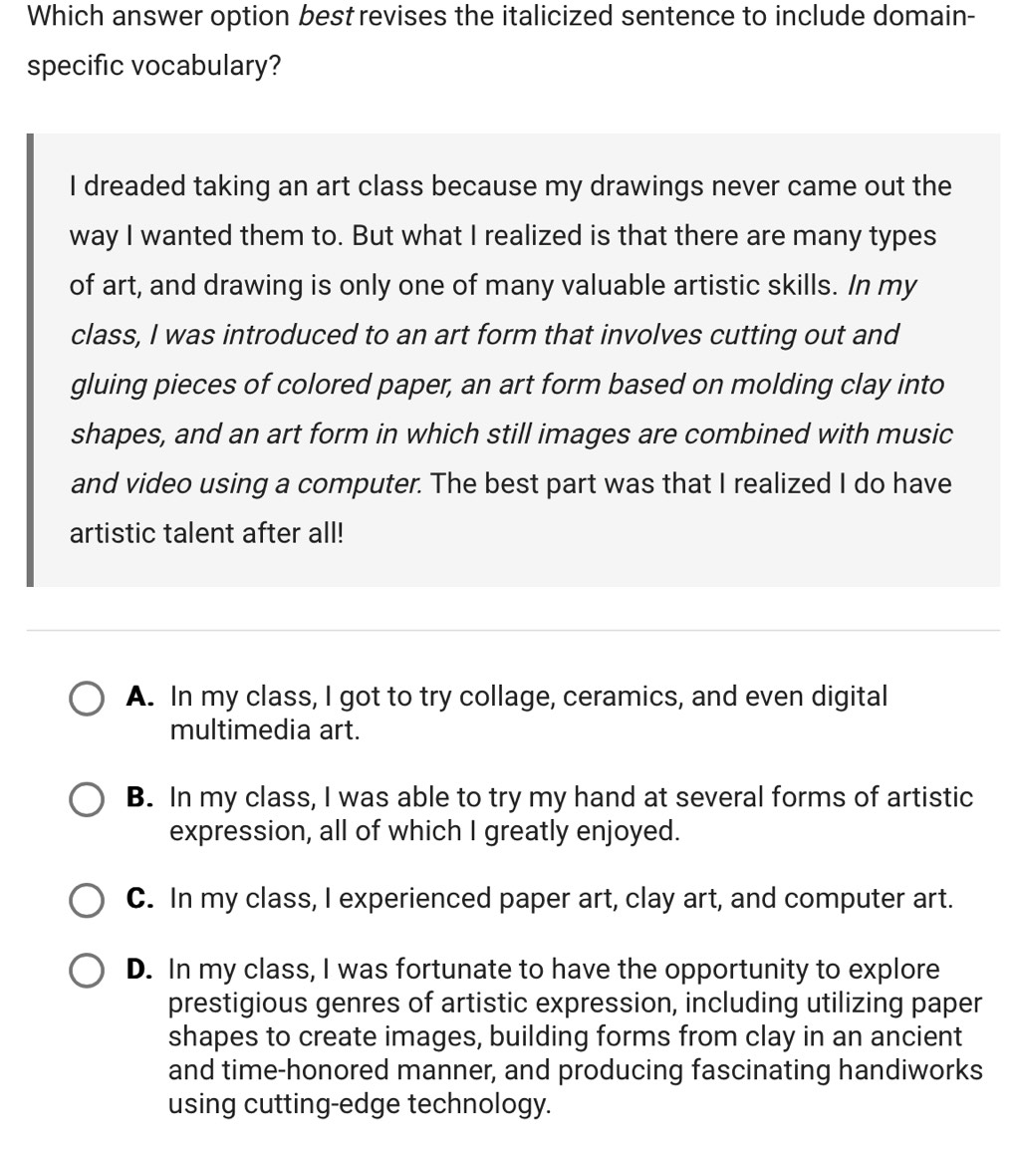Screen dimensions: 1012x1151
Task: Click the 'prestigious genres of artistic expression' answer text
Action: tap(418, 1003)
